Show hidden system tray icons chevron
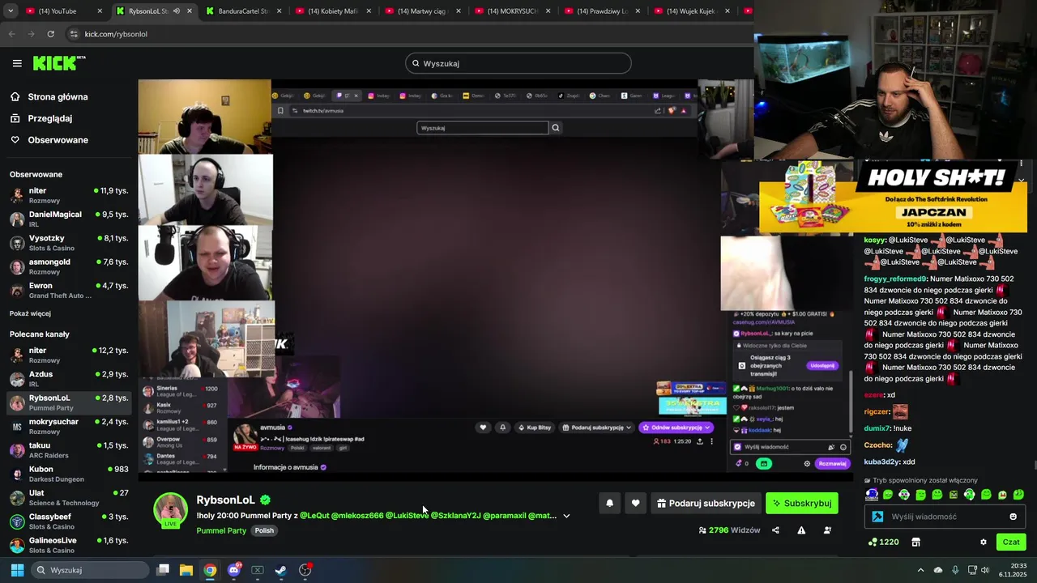The width and height of the screenshot is (1037, 583). coord(920,570)
